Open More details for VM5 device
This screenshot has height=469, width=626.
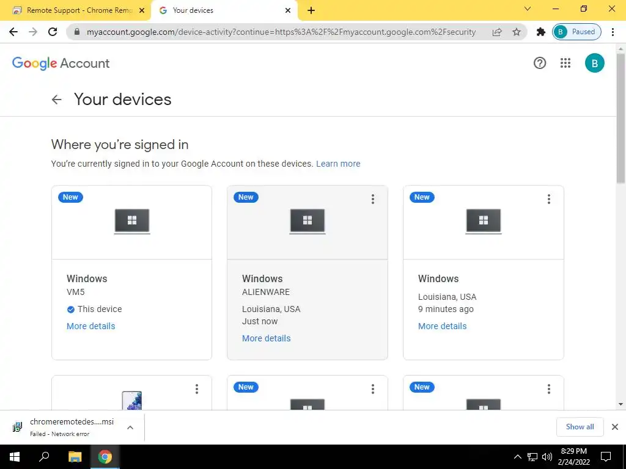[91, 326]
